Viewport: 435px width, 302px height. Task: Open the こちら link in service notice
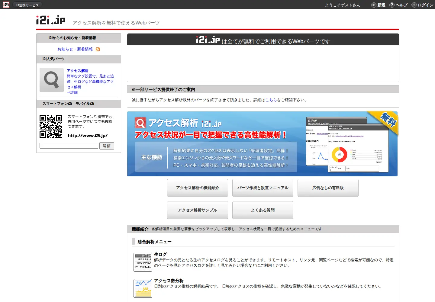tap(271, 100)
